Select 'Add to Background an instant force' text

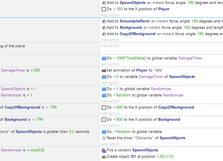pyautogui.click(x=165, y=27)
